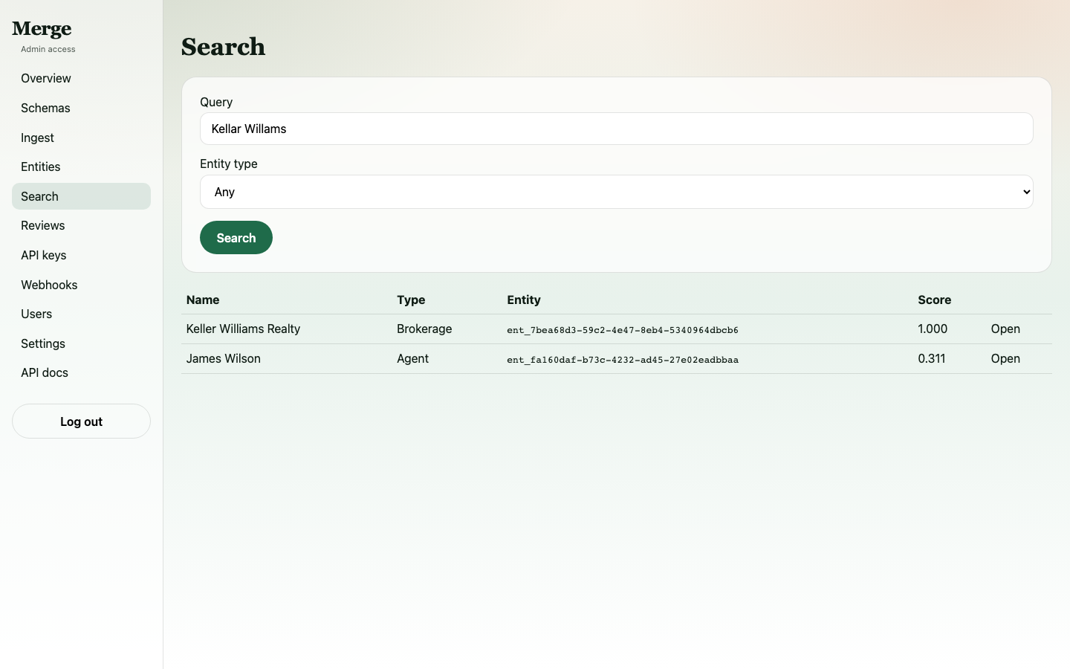This screenshot has width=1070, height=669.
Task: Navigate to Entities page
Action: [x=81, y=167]
